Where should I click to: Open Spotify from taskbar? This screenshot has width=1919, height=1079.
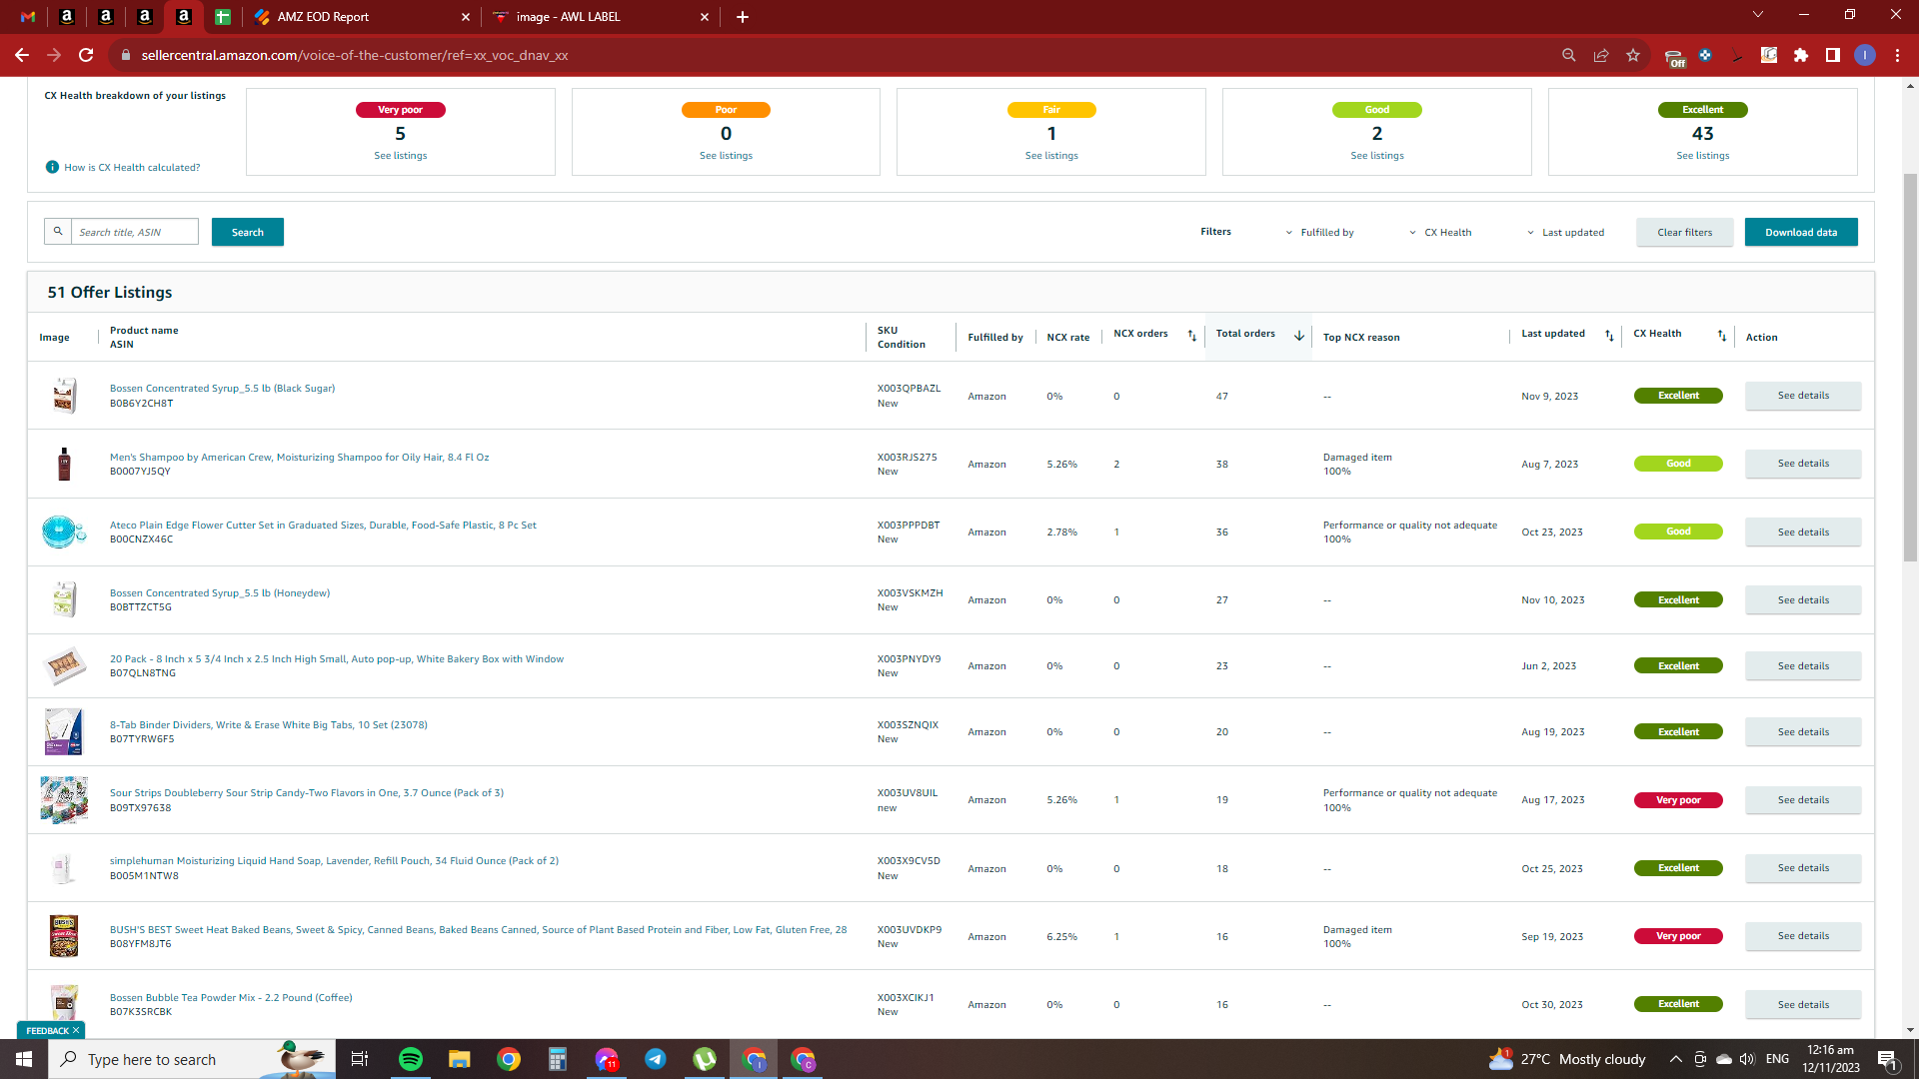tap(411, 1059)
